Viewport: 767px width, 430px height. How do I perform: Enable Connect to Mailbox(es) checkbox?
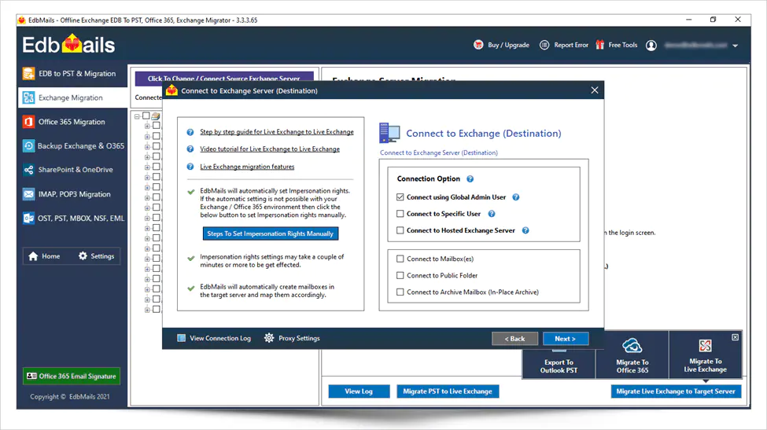tap(400, 259)
